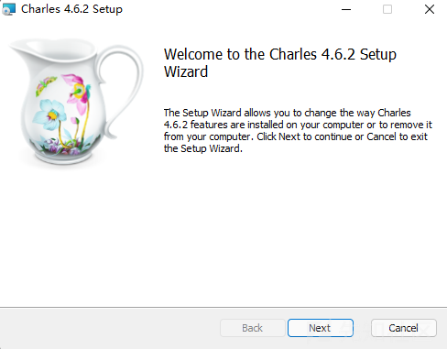Minimize the Charles 4.6.2 Setup window
The height and width of the screenshot is (349, 447).
pyautogui.click(x=346, y=9)
